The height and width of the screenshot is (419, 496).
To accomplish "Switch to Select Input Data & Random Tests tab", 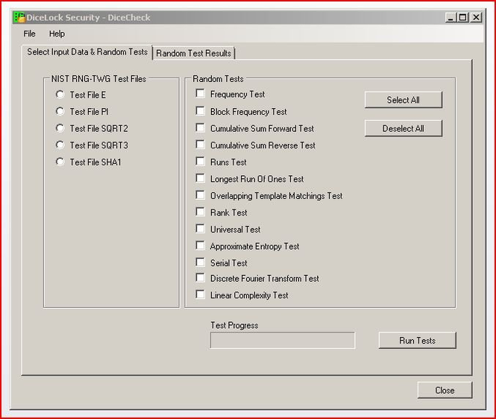I will coord(87,52).
